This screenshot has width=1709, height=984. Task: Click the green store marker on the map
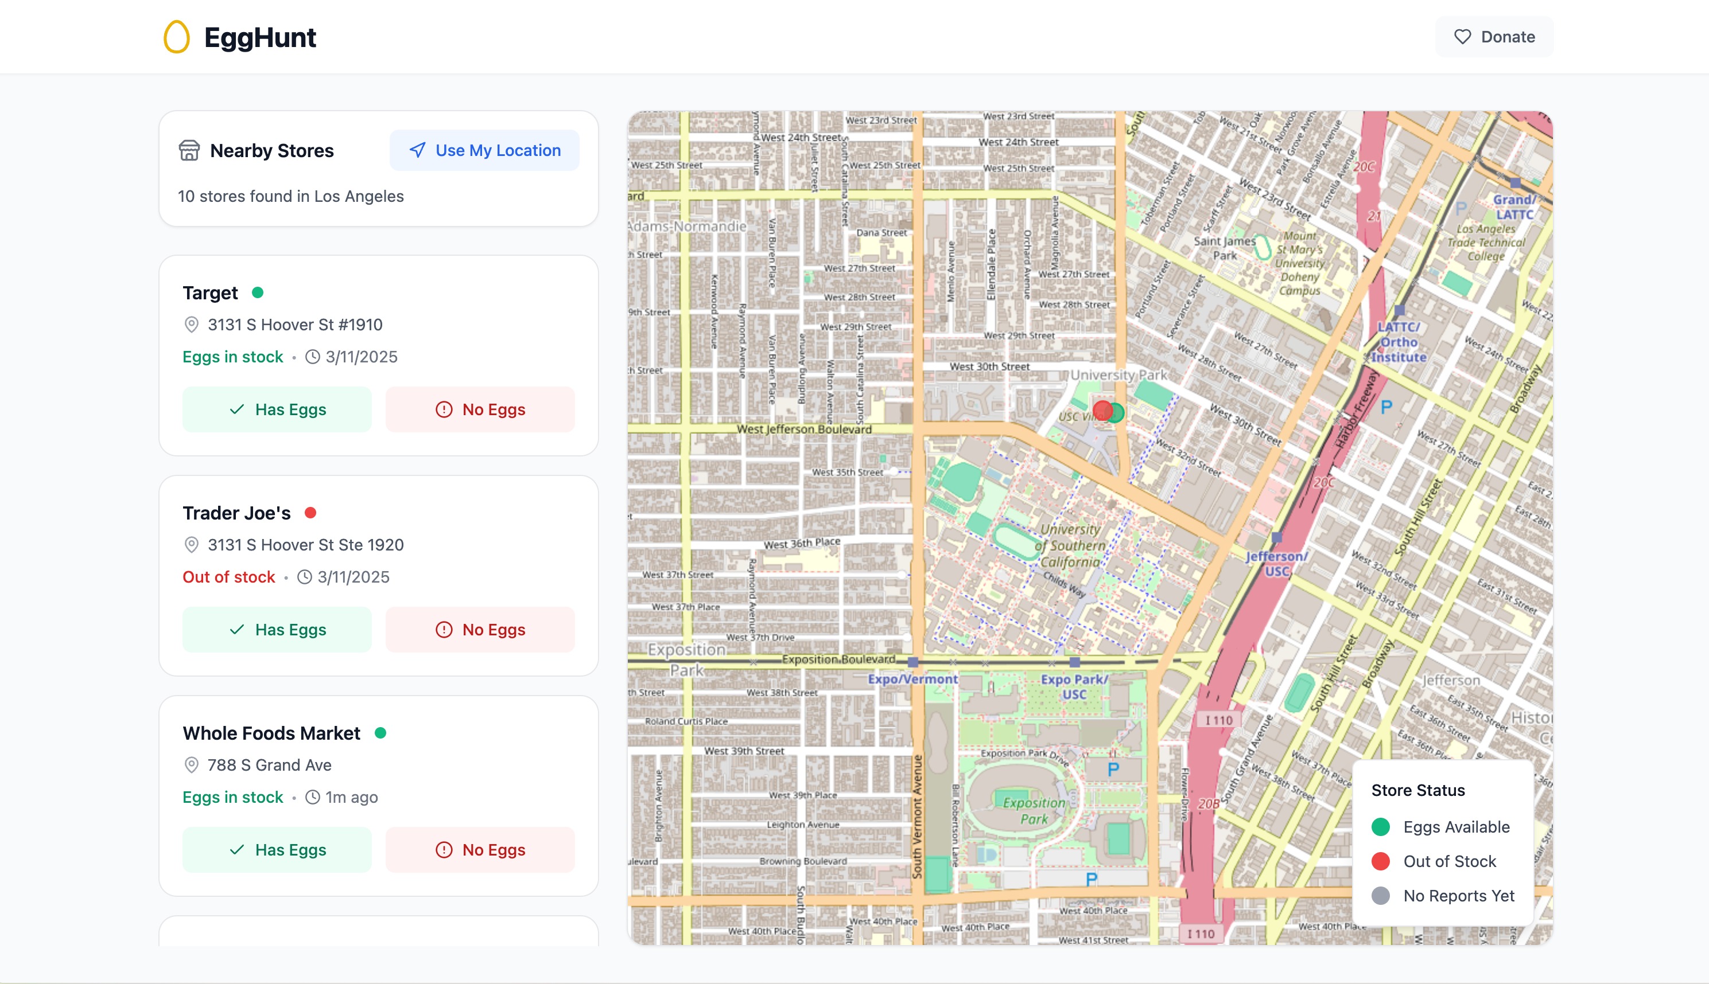click(x=1118, y=413)
